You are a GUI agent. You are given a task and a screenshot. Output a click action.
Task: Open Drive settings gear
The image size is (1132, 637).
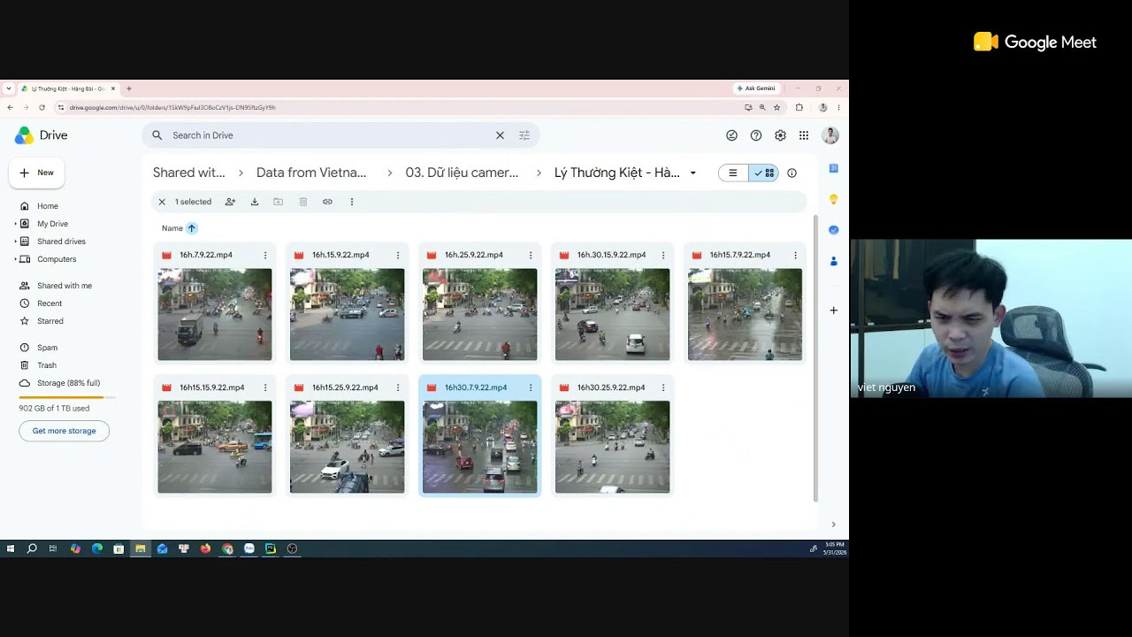[780, 135]
